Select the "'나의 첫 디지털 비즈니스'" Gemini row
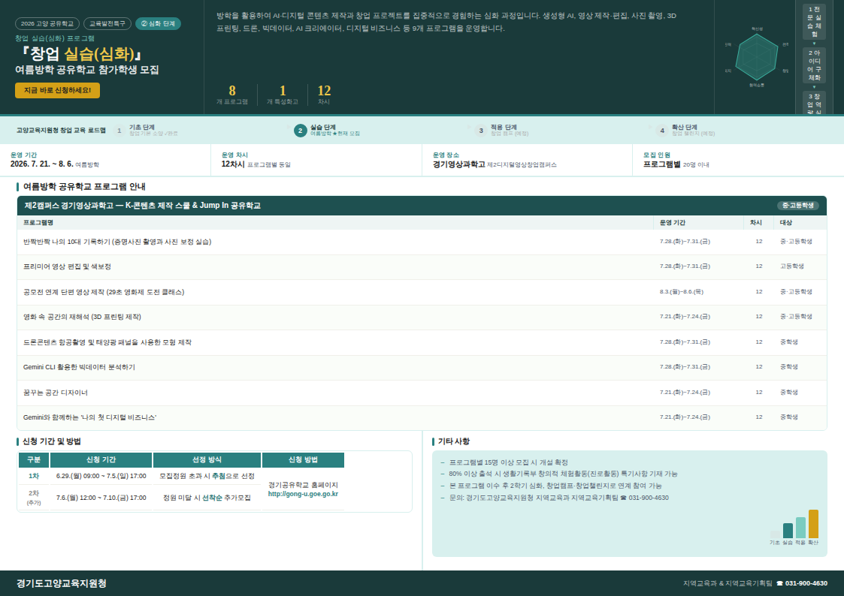 pos(422,417)
